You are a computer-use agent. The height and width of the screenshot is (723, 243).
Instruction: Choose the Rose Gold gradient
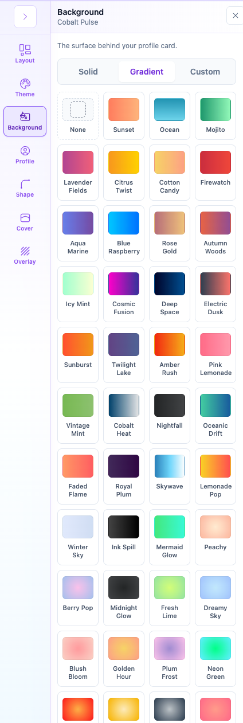(x=170, y=233)
